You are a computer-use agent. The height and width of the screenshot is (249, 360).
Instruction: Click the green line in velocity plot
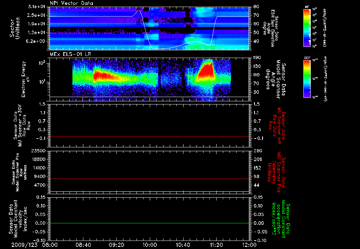(149, 223)
